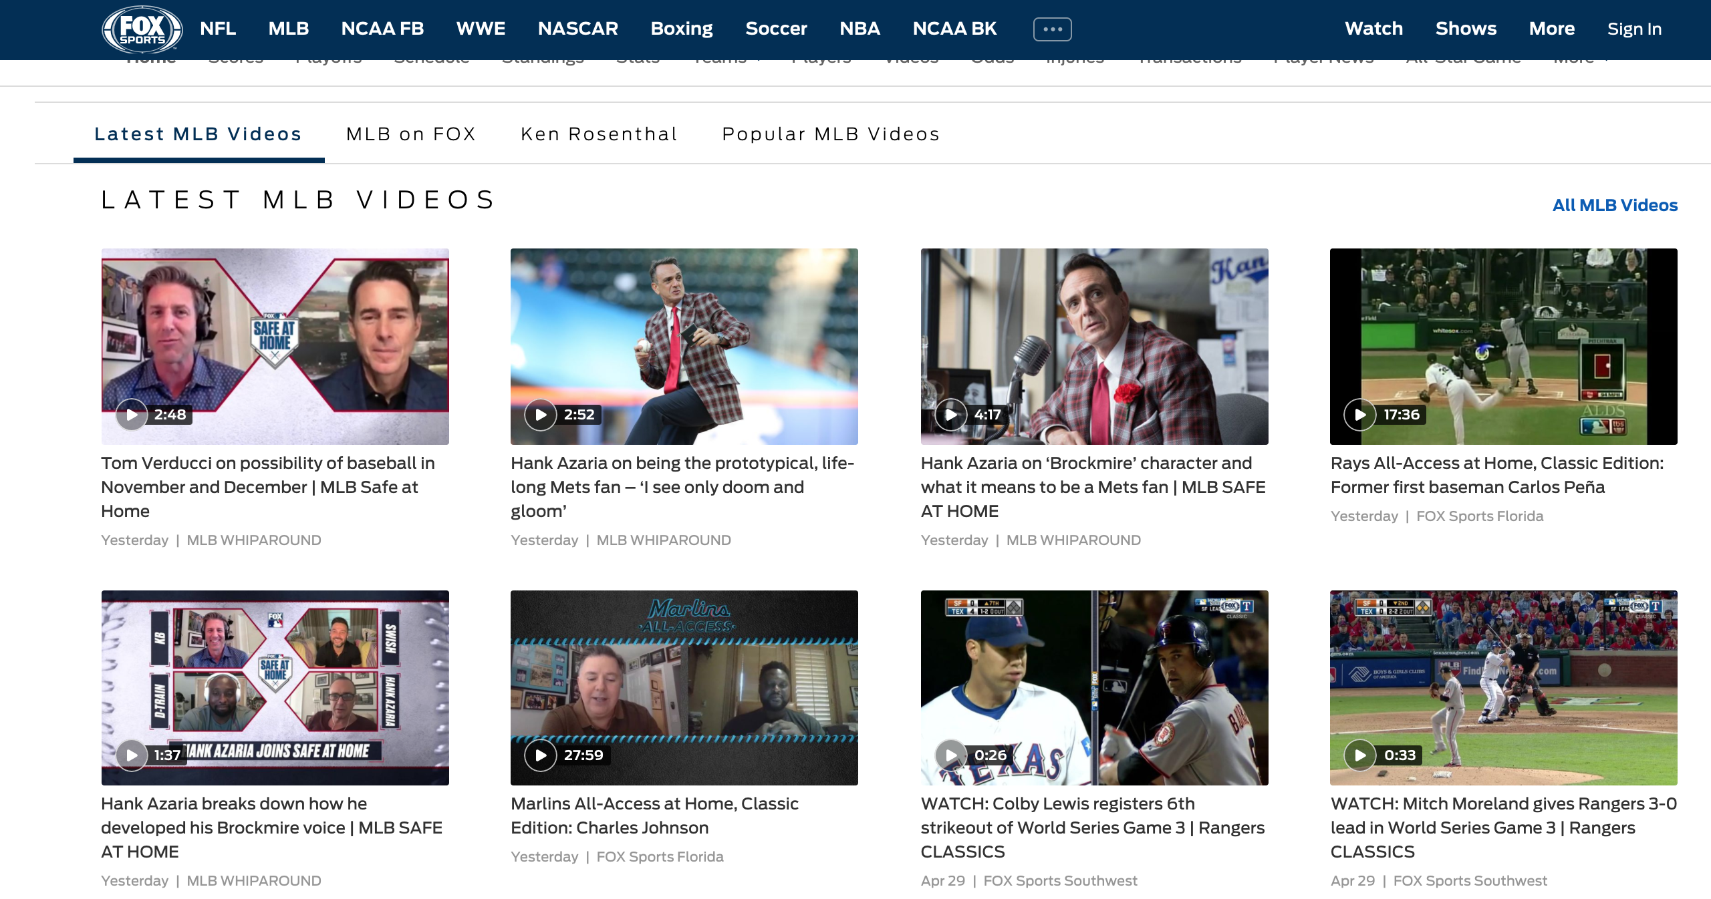Open the NFL section
1711x899 pixels.
pos(218,29)
